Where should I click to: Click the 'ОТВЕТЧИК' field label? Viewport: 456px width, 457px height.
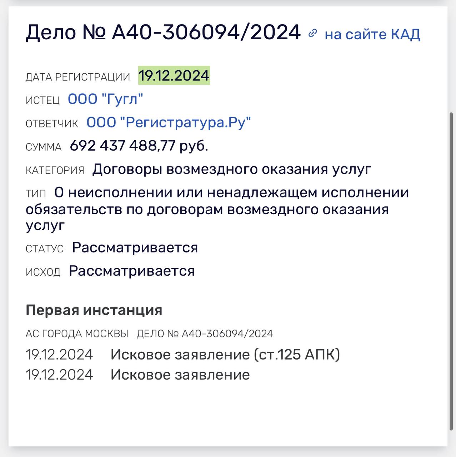tap(52, 124)
